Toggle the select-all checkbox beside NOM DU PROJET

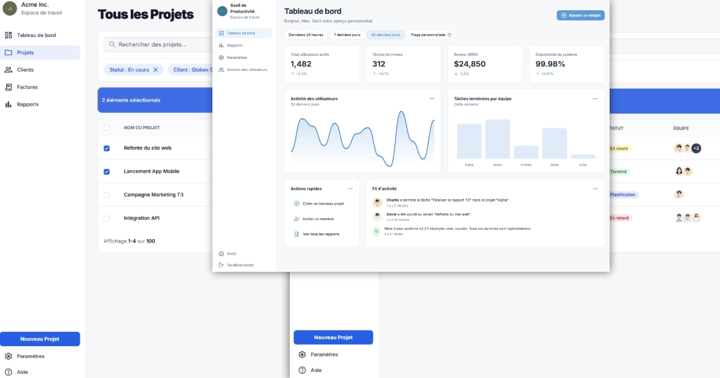[x=107, y=128]
